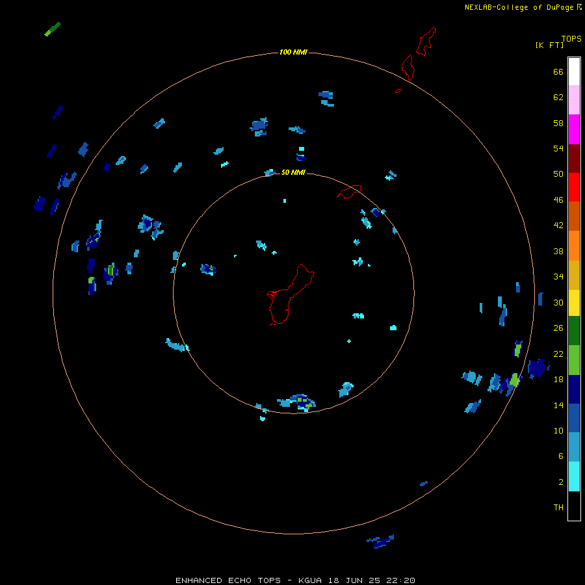Click the navy 22 kft legend swatch

pyautogui.click(x=574, y=389)
